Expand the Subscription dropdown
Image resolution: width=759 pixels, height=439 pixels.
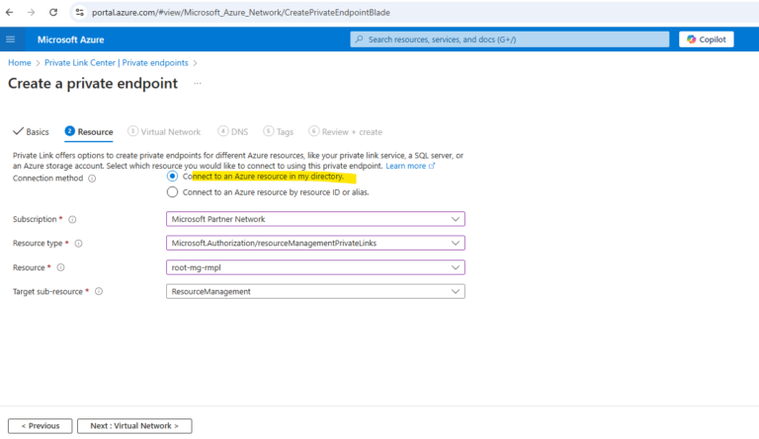click(315, 219)
